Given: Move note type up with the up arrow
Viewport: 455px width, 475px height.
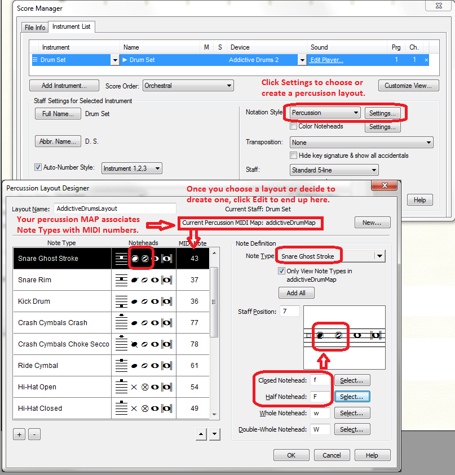Looking at the screenshot, I should pos(202,434).
